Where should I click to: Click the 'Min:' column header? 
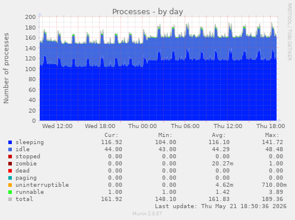[165, 135]
